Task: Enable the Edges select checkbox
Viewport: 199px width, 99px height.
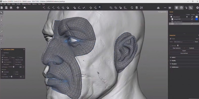Action: click(x=10, y=58)
